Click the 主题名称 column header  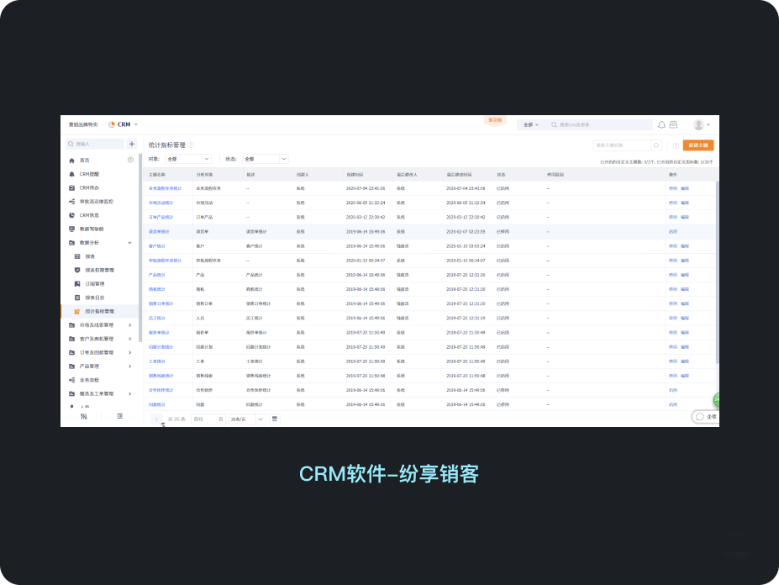[x=157, y=175]
